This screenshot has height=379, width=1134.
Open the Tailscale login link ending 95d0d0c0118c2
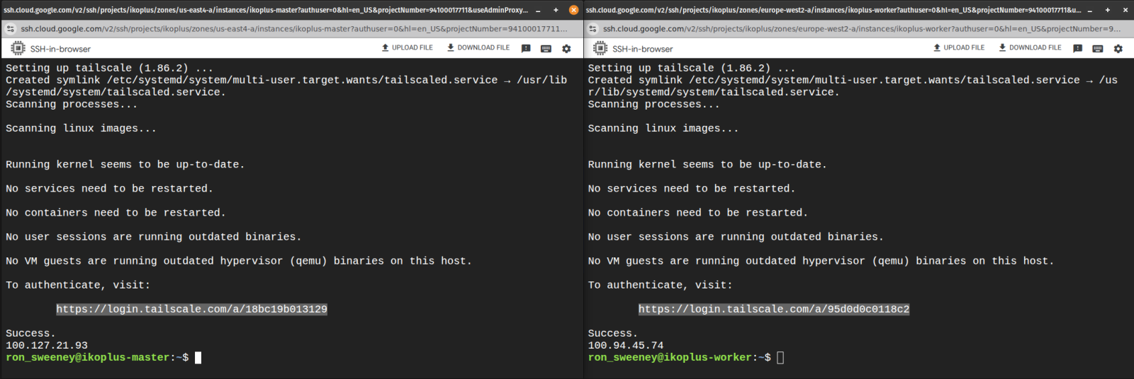tap(774, 309)
